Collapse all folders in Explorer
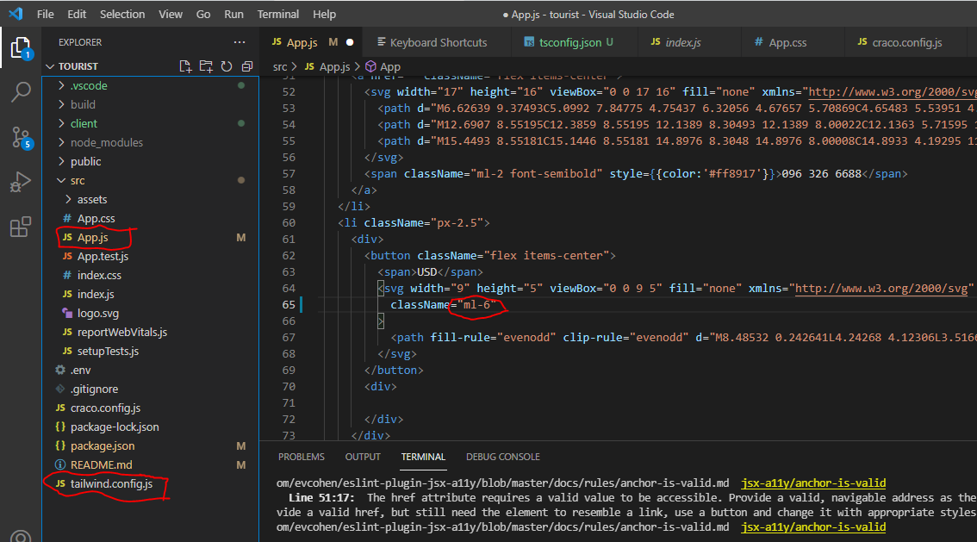 [x=247, y=66]
